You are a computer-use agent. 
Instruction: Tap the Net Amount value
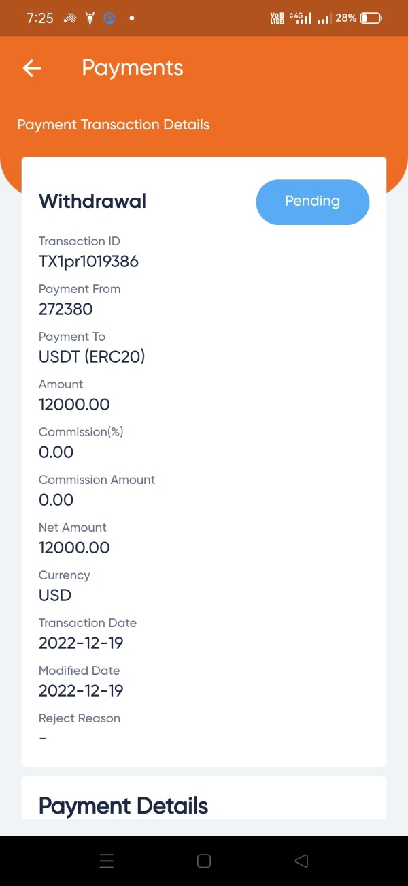pyautogui.click(x=74, y=547)
